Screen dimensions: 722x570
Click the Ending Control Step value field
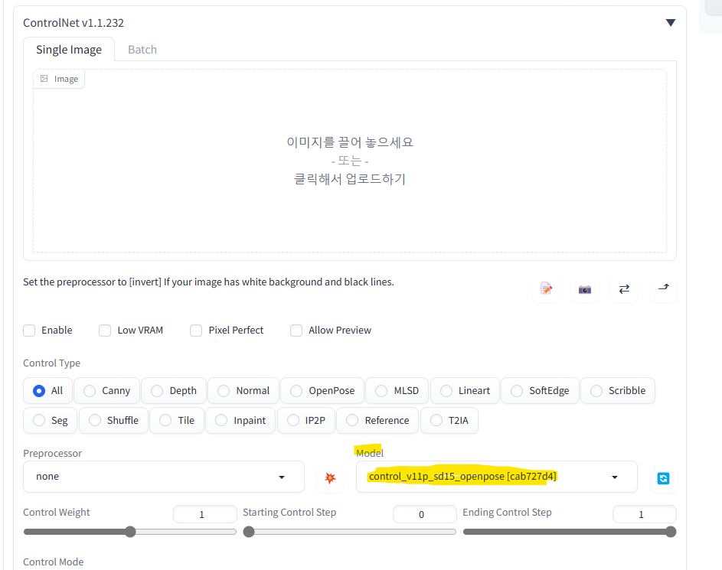click(644, 514)
